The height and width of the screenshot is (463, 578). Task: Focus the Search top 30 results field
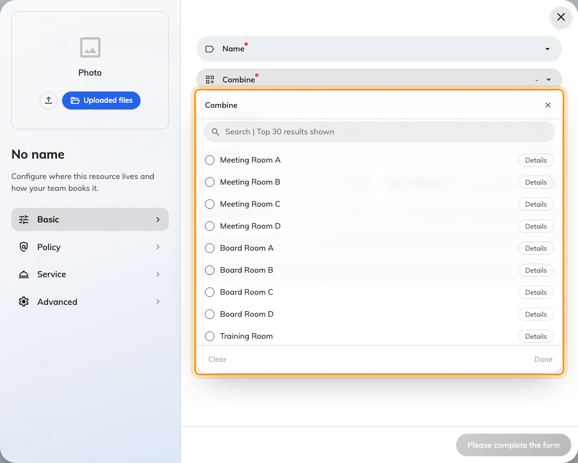point(379,132)
